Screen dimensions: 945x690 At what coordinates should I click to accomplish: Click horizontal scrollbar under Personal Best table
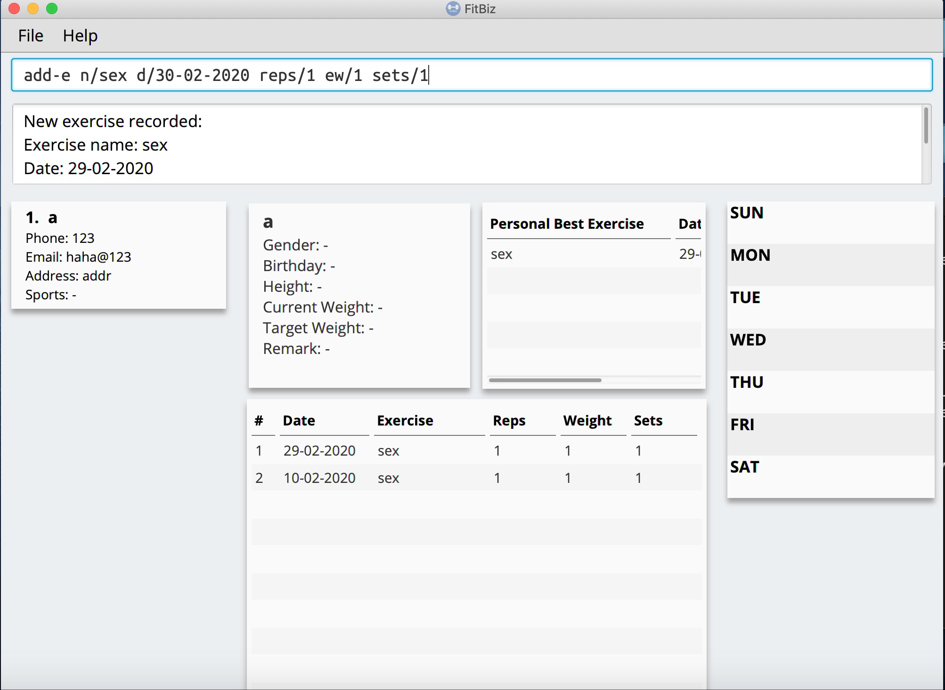(x=545, y=380)
